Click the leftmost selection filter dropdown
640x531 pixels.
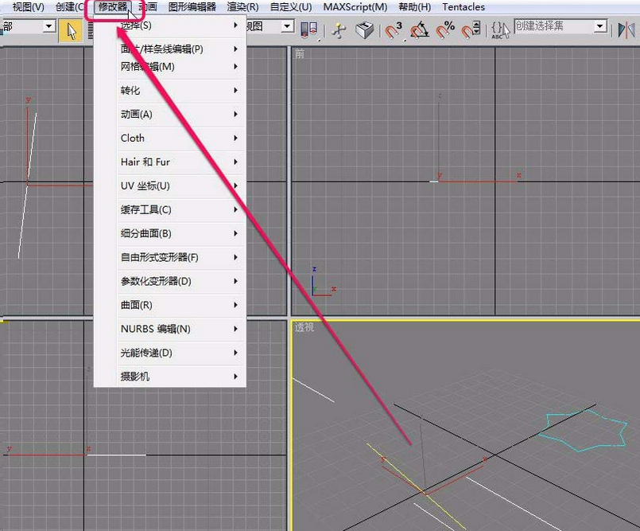28,26
